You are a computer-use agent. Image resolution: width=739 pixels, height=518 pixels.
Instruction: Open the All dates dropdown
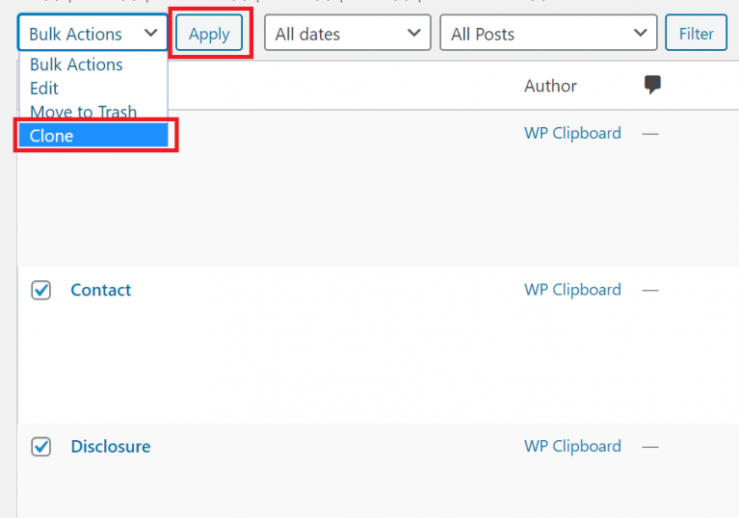pyautogui.click(x=348, y=34)
